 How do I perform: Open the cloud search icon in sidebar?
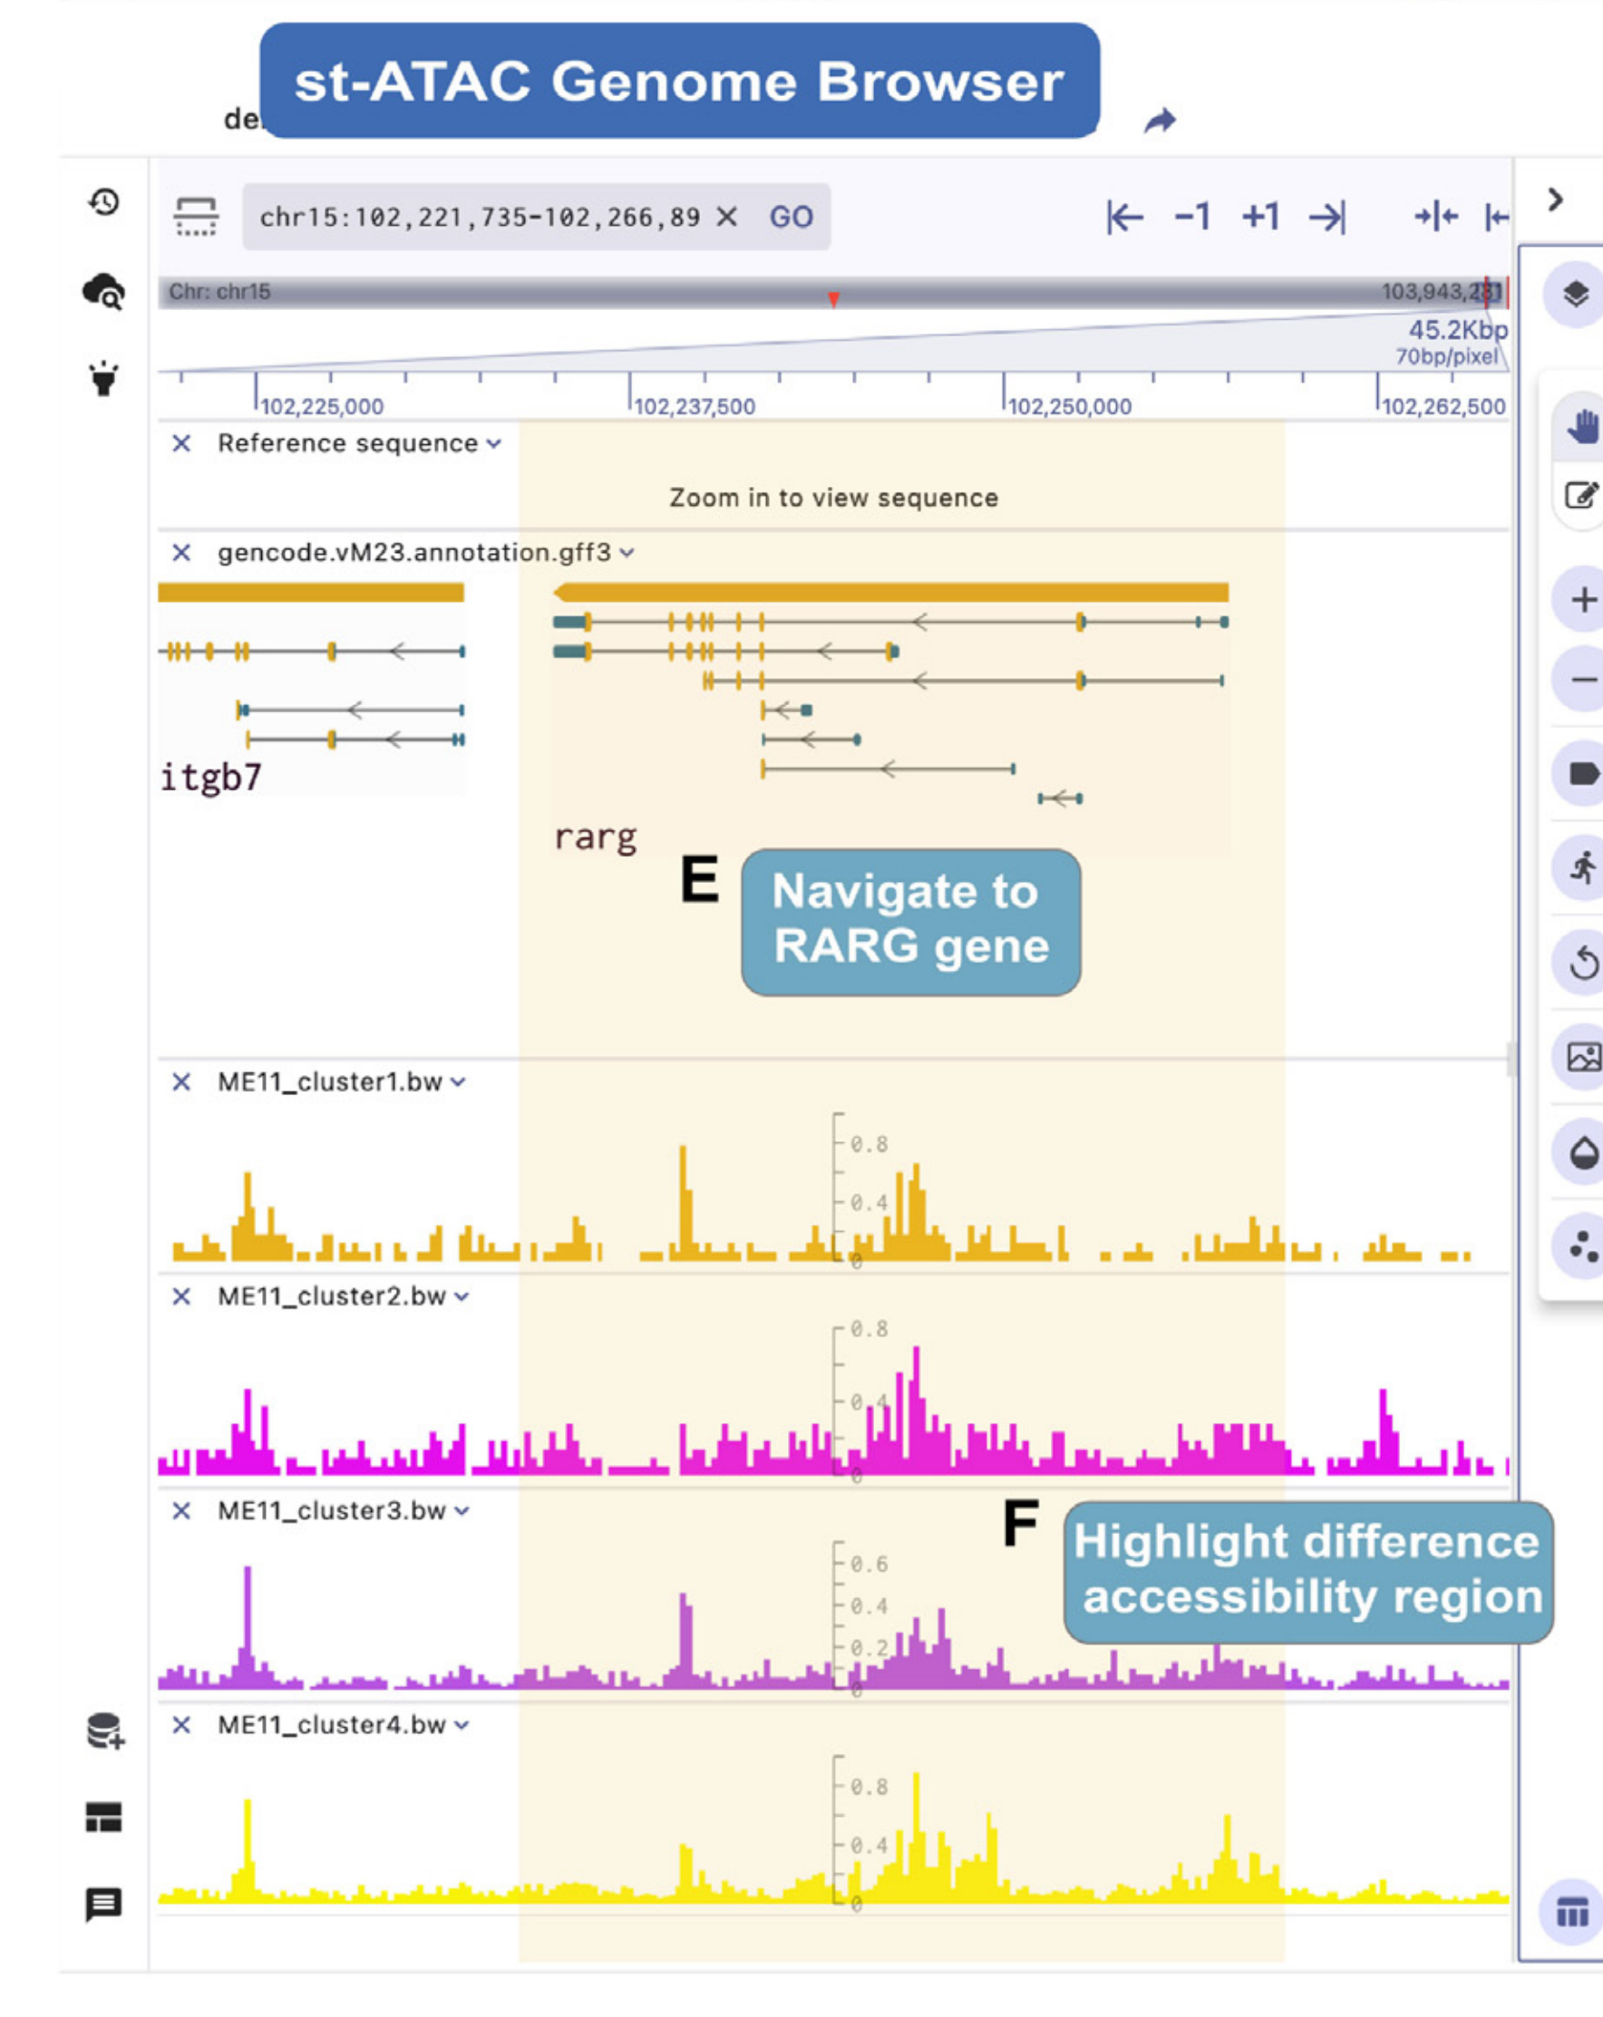104,292
